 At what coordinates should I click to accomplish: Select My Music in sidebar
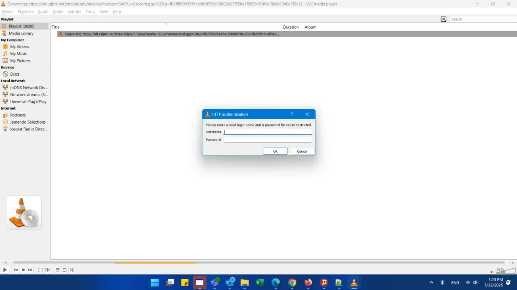point(25,54)
